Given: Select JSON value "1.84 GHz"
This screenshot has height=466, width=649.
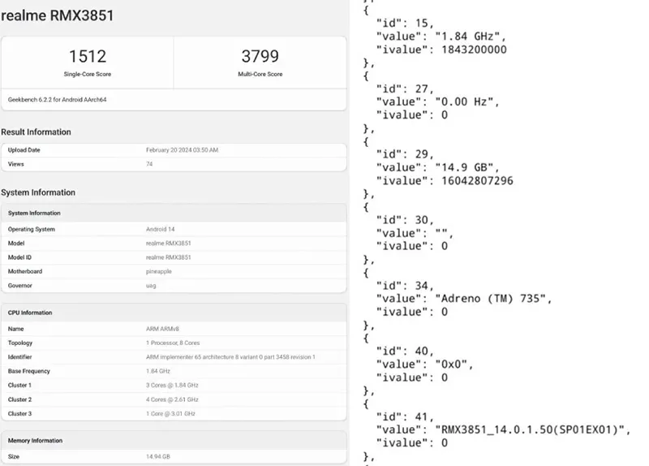Looking at the screenshot, I should tap(467, 37).
